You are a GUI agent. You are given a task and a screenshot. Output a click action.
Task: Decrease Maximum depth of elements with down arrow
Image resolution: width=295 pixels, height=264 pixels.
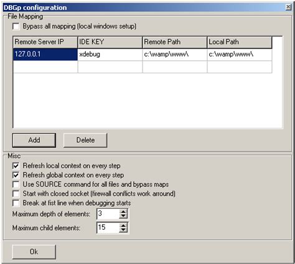click(123, 216)
